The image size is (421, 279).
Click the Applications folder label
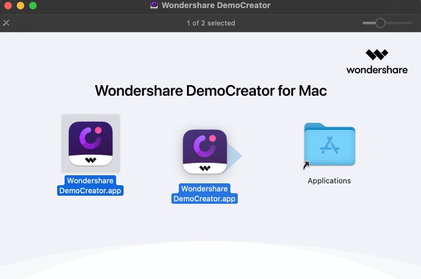(x=329, y=181)
